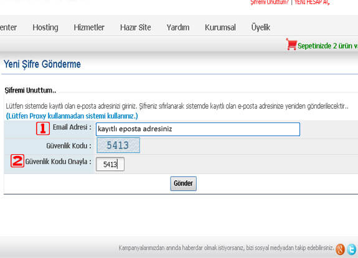This screenshot has width=358, height=258.
Task: Focus the Email Adresi input field
Action: click(198, 129)
